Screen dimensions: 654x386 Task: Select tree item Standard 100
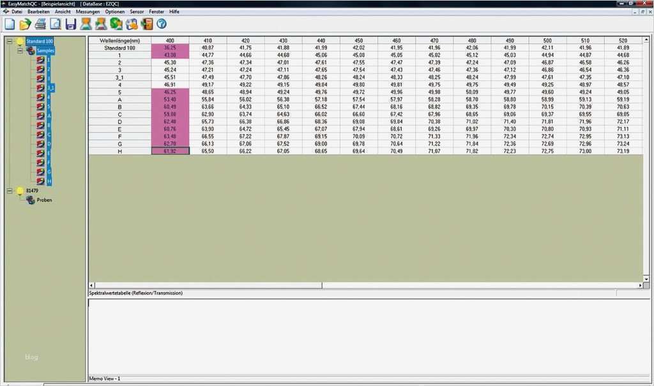(x=40, y=41)
